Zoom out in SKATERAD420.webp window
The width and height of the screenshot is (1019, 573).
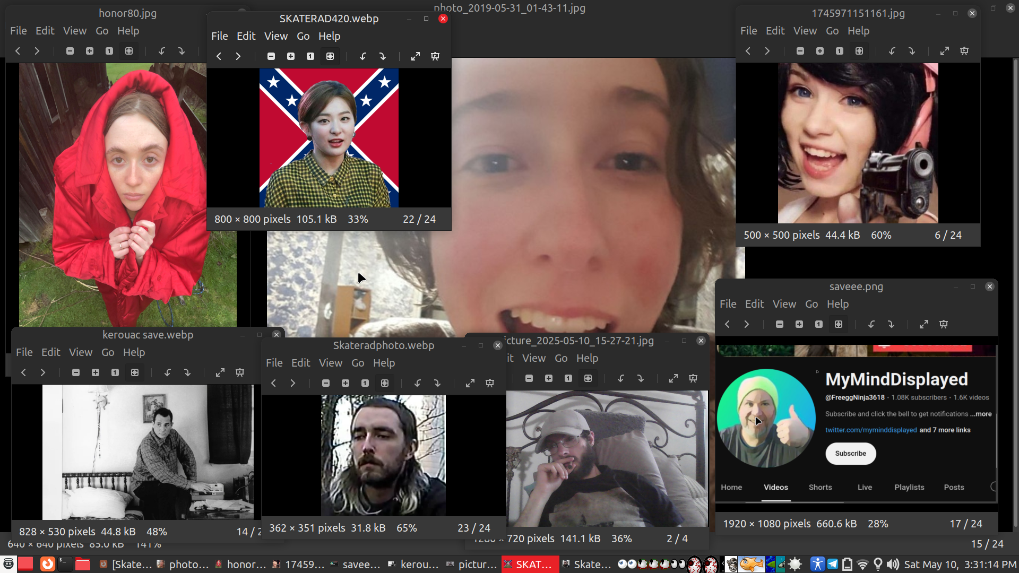[271, 56]
